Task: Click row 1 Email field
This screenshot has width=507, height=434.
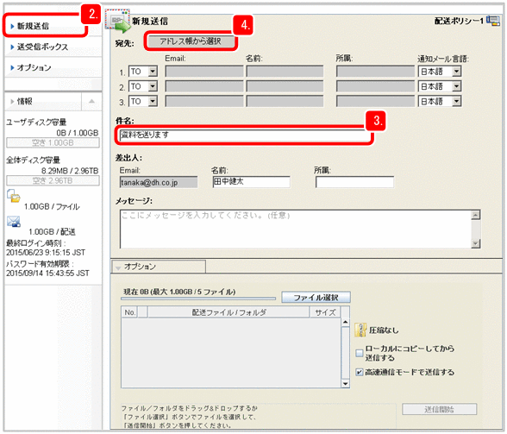Action: [204, 72]
